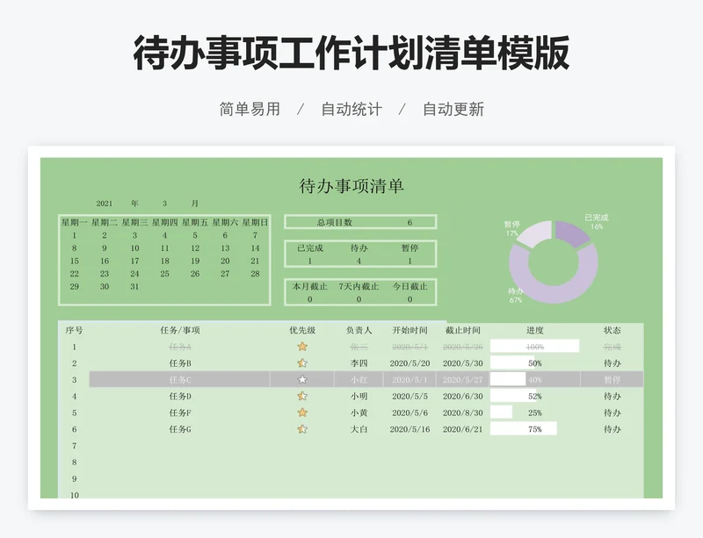This screenshot has height=538, width=703.
Task: Click the 李四 owner cell
Action: [x=359, y=362]
